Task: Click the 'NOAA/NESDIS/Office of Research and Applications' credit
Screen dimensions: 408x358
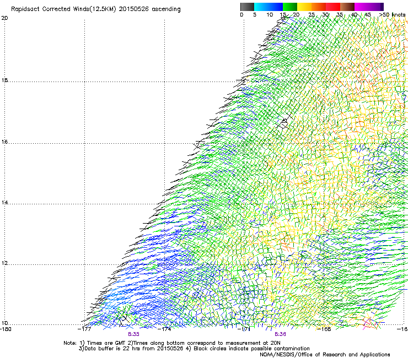Action: [325, 355]
